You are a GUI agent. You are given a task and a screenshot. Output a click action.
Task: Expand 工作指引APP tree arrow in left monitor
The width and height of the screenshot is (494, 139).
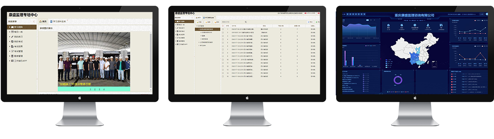point(9,61)
